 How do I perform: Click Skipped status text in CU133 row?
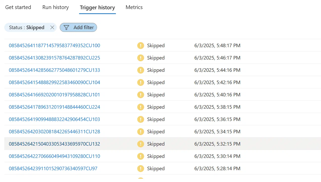(x=156, y=70)
